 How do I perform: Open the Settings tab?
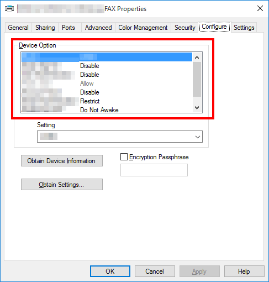coord(244,28)
